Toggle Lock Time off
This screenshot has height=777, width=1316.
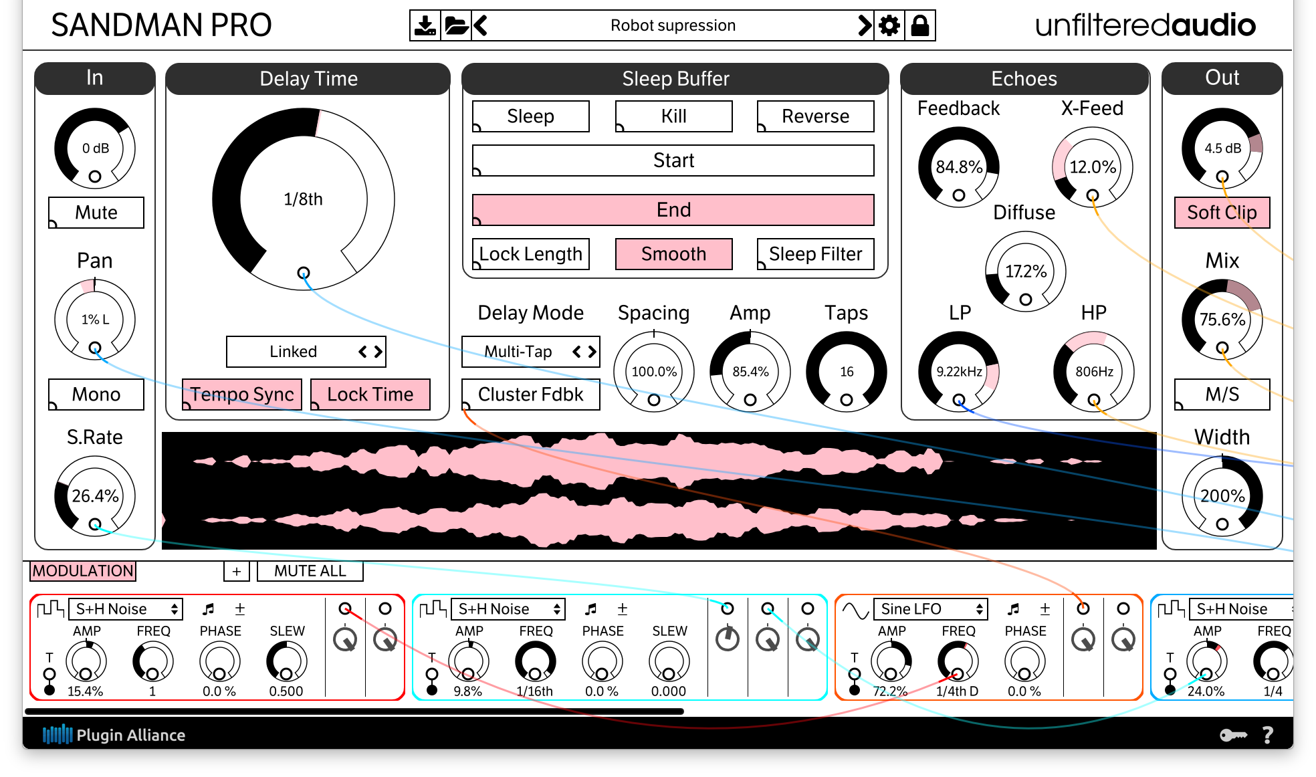(x=370, y=395)
